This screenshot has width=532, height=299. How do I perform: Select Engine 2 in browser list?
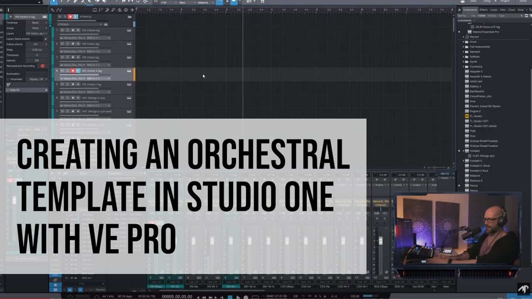(475, 111)
